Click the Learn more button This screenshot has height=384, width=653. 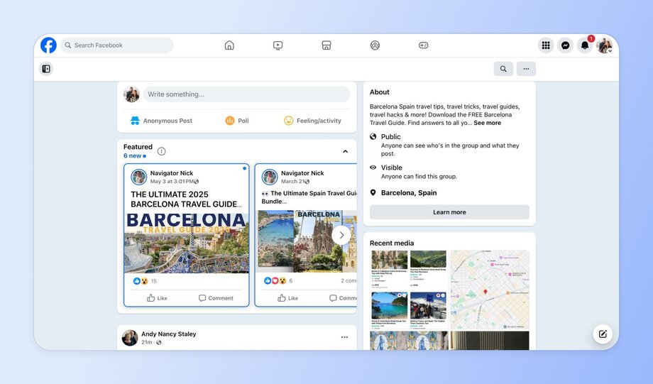click(x=449, y=212)
